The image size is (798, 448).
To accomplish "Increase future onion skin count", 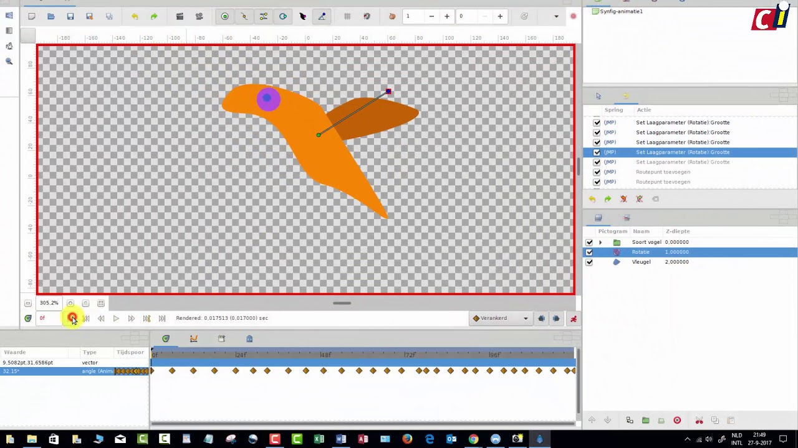I will (x=500, y=16).
